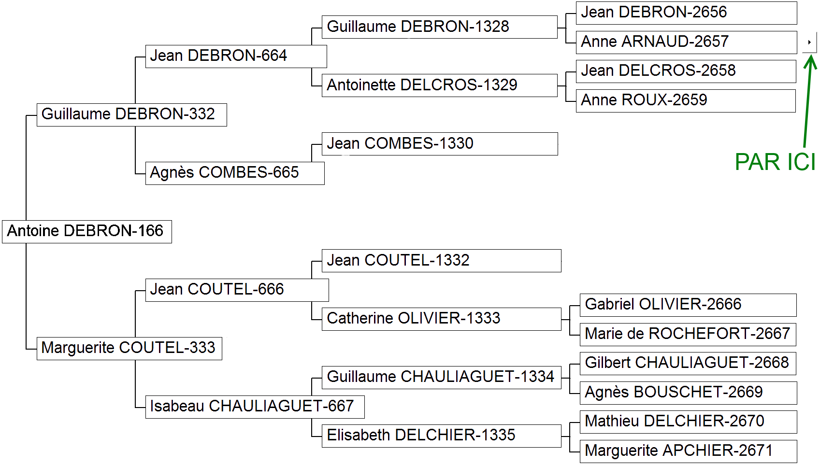This screenshot has height=465, width=820.
Task: Open Isabeau CHAULIAGUET-667 entry
Action: [x=255, y=407]
